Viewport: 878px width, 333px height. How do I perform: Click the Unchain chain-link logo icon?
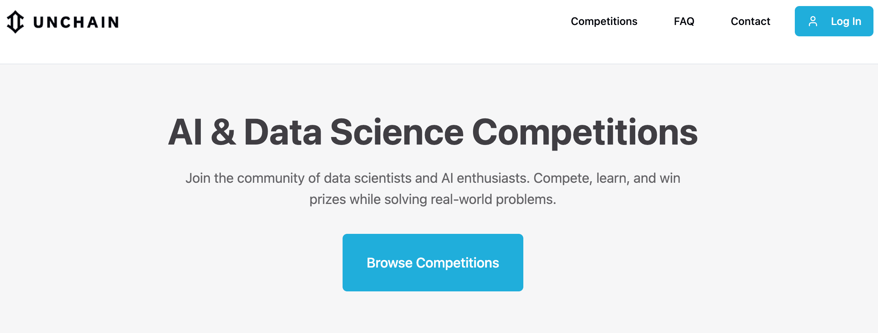click(16, 22)
